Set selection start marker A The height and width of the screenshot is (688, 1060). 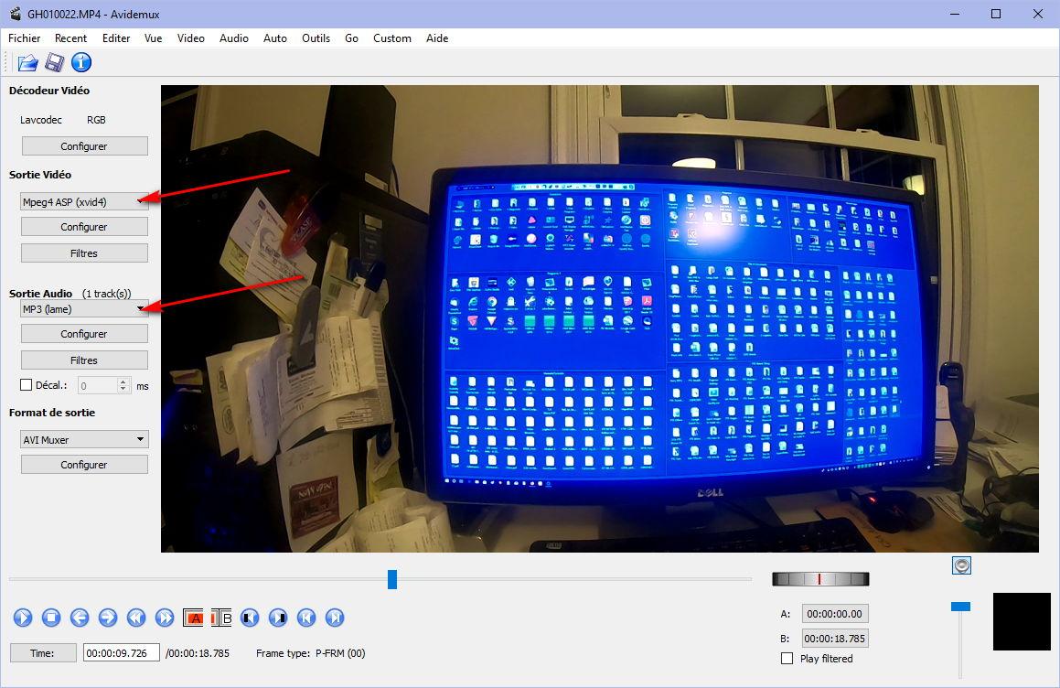[193, 618]
